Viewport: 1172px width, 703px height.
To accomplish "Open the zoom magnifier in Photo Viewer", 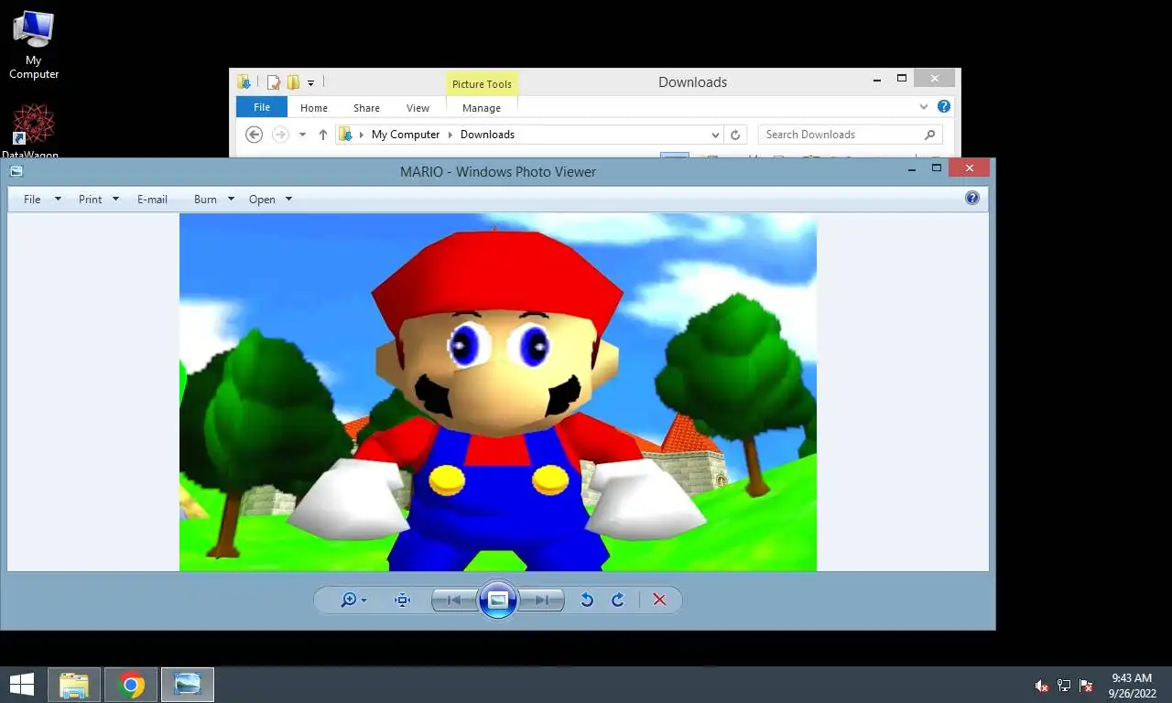I will pos(353,600).
